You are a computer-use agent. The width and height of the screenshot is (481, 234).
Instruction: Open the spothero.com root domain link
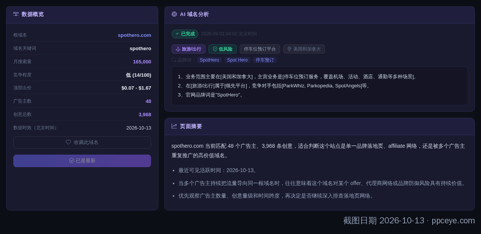point(134,35)
